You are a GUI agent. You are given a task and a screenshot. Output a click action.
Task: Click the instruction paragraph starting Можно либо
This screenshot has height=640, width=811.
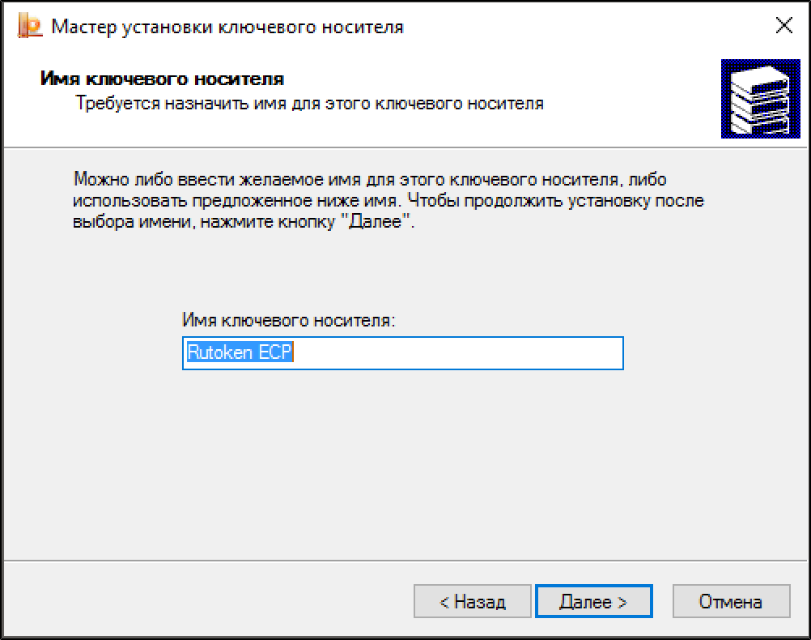point(388,200)
